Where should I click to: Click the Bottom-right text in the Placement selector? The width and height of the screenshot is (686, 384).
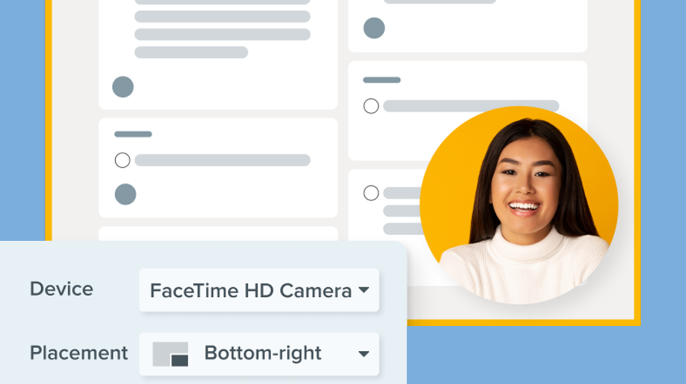point(262,353)
